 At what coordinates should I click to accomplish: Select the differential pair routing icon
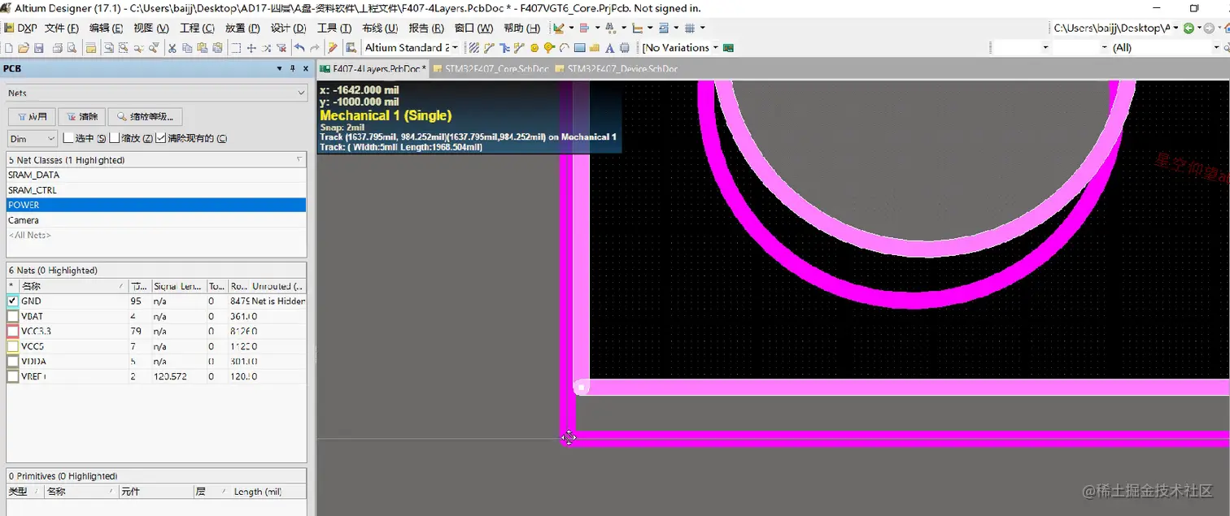pyautogui.click(x=519, y=48)
